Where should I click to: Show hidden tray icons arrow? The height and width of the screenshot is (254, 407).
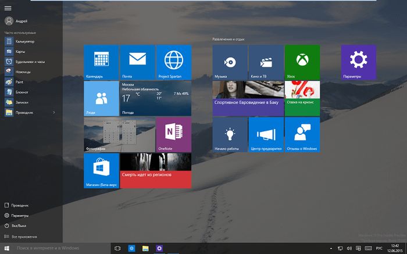tap(331, 249)
